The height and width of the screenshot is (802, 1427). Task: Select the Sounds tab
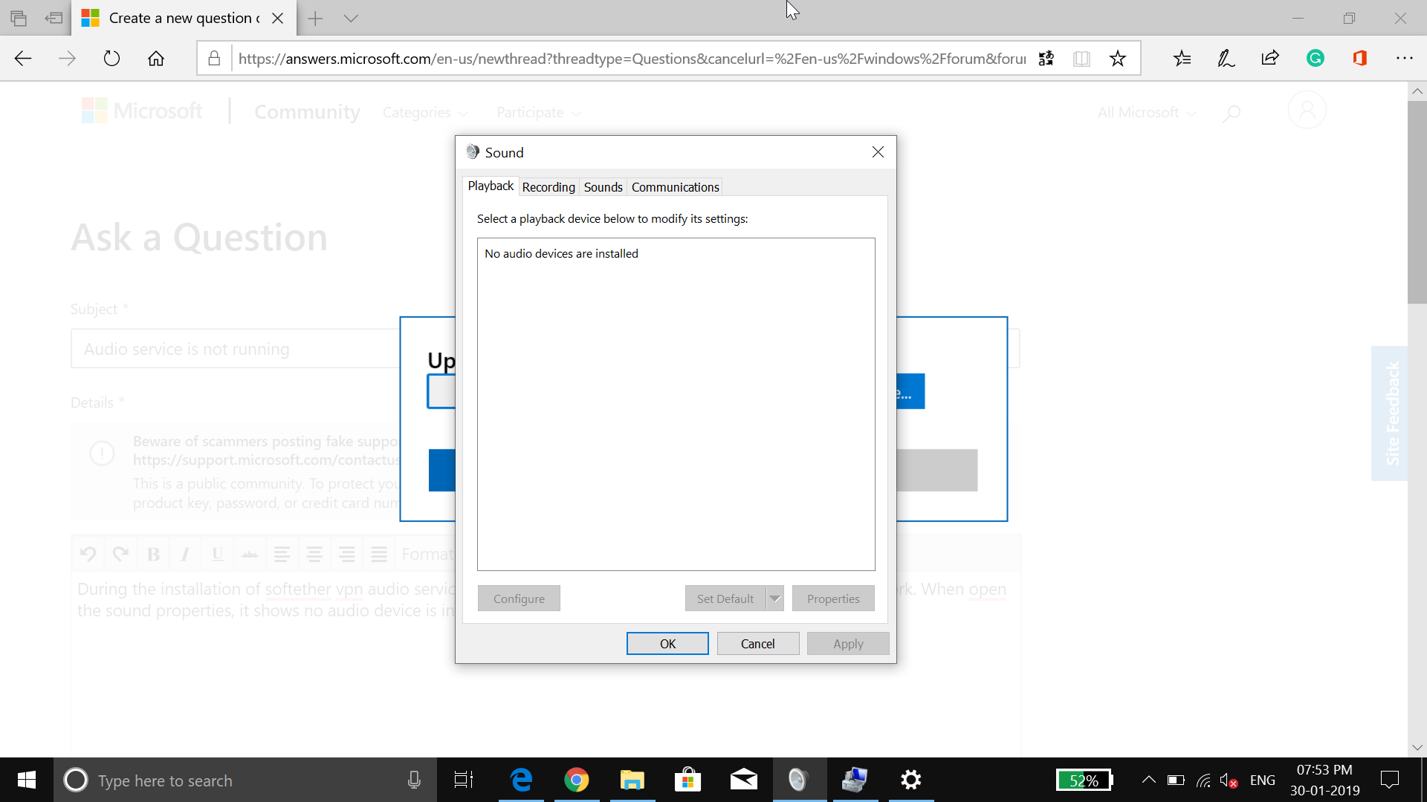(x=603, y=187)
